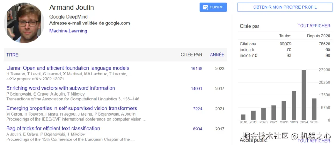Image resolution: width=336 pixels, height=145 pixels.
Task: Sort publications by ANNÉE column
Action: pyautogui.click(x=217, y=55)
